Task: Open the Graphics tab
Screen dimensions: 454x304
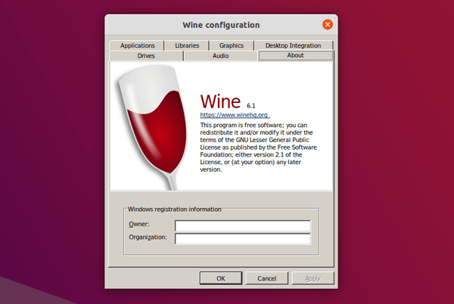Action: pos(231,45)
